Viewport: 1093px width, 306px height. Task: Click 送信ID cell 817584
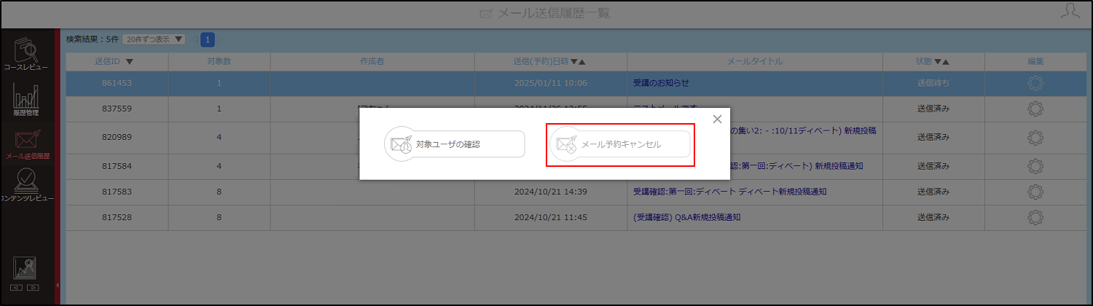pos(117,166)
